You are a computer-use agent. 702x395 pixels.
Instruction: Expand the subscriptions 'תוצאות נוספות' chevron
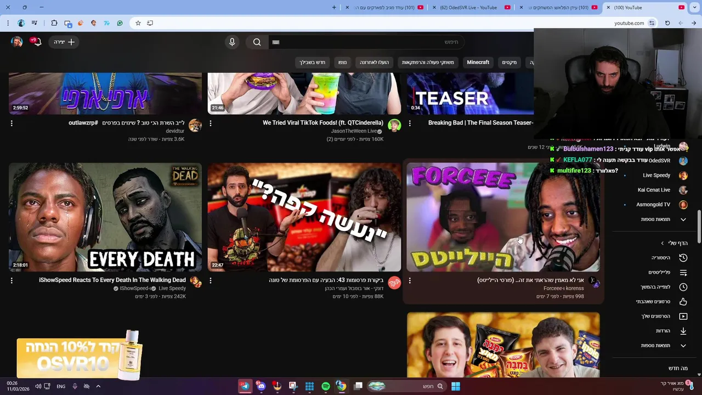click(x=683, y=219)
